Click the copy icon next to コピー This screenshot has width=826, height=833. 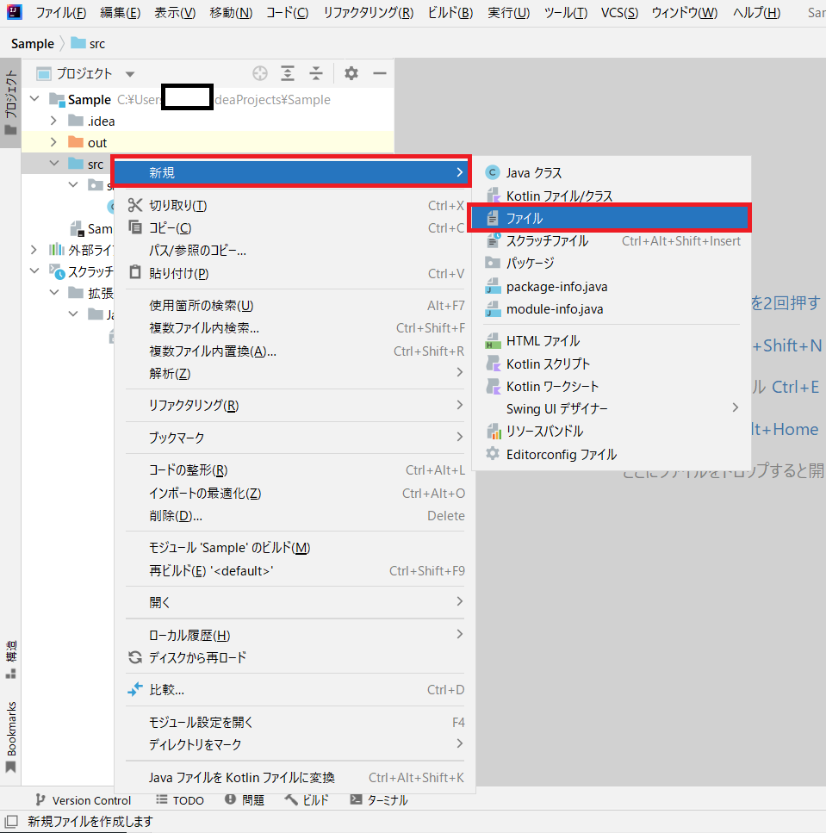pyautogui.click(x=135, y=227)
